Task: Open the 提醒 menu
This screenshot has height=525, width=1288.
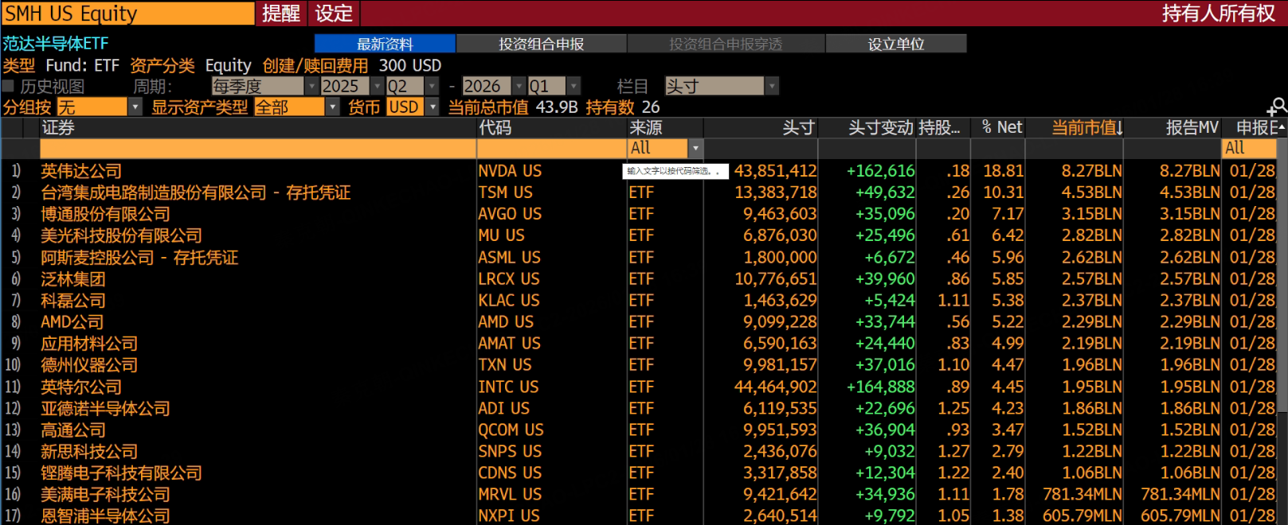Action: [x=281, y=14]
